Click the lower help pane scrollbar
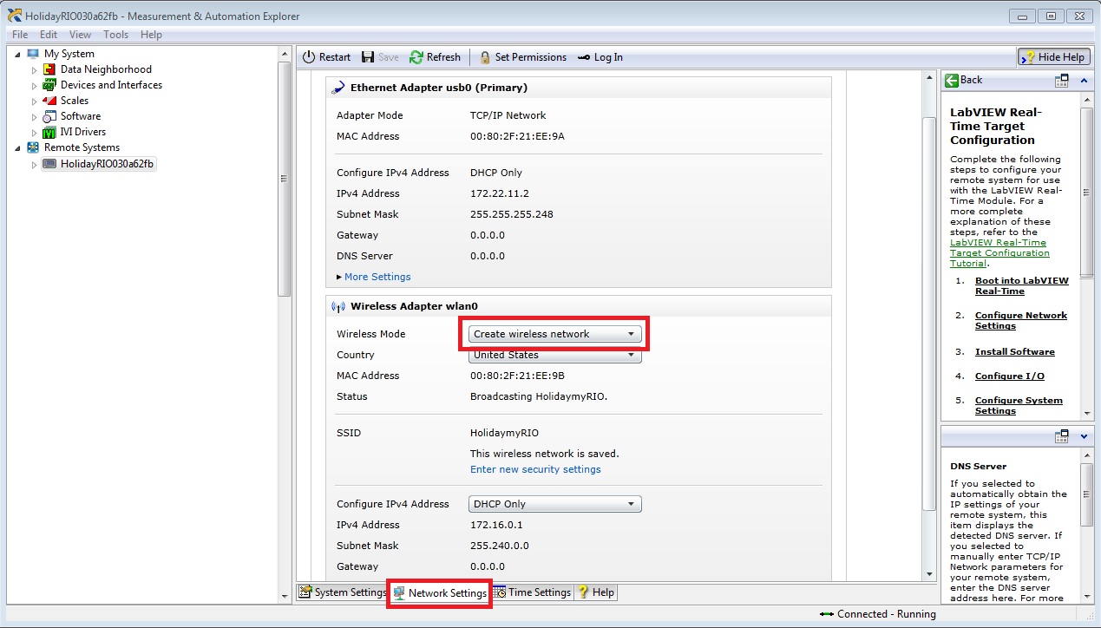The height and width of the screenshot is (628, 1101). tap(1087, 494)
